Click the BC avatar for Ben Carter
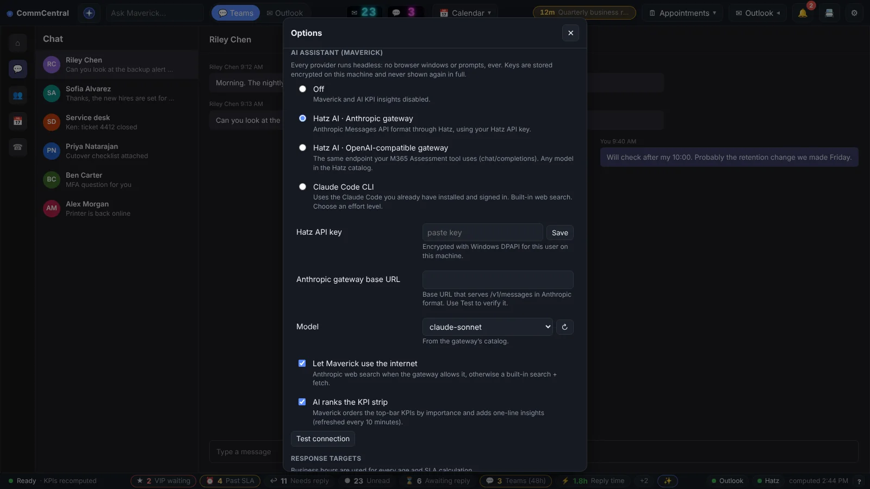Screen dimensions: 870x489 (x=52, y=179)
